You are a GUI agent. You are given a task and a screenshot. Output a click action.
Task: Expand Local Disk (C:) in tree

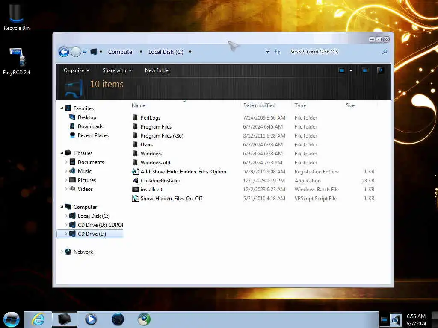[x=66, y=216]
